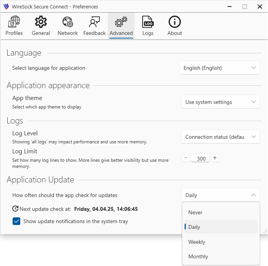Screen dimensions: 268x266
Task: Open the Profiles tab icon
Action: (14, 22)
